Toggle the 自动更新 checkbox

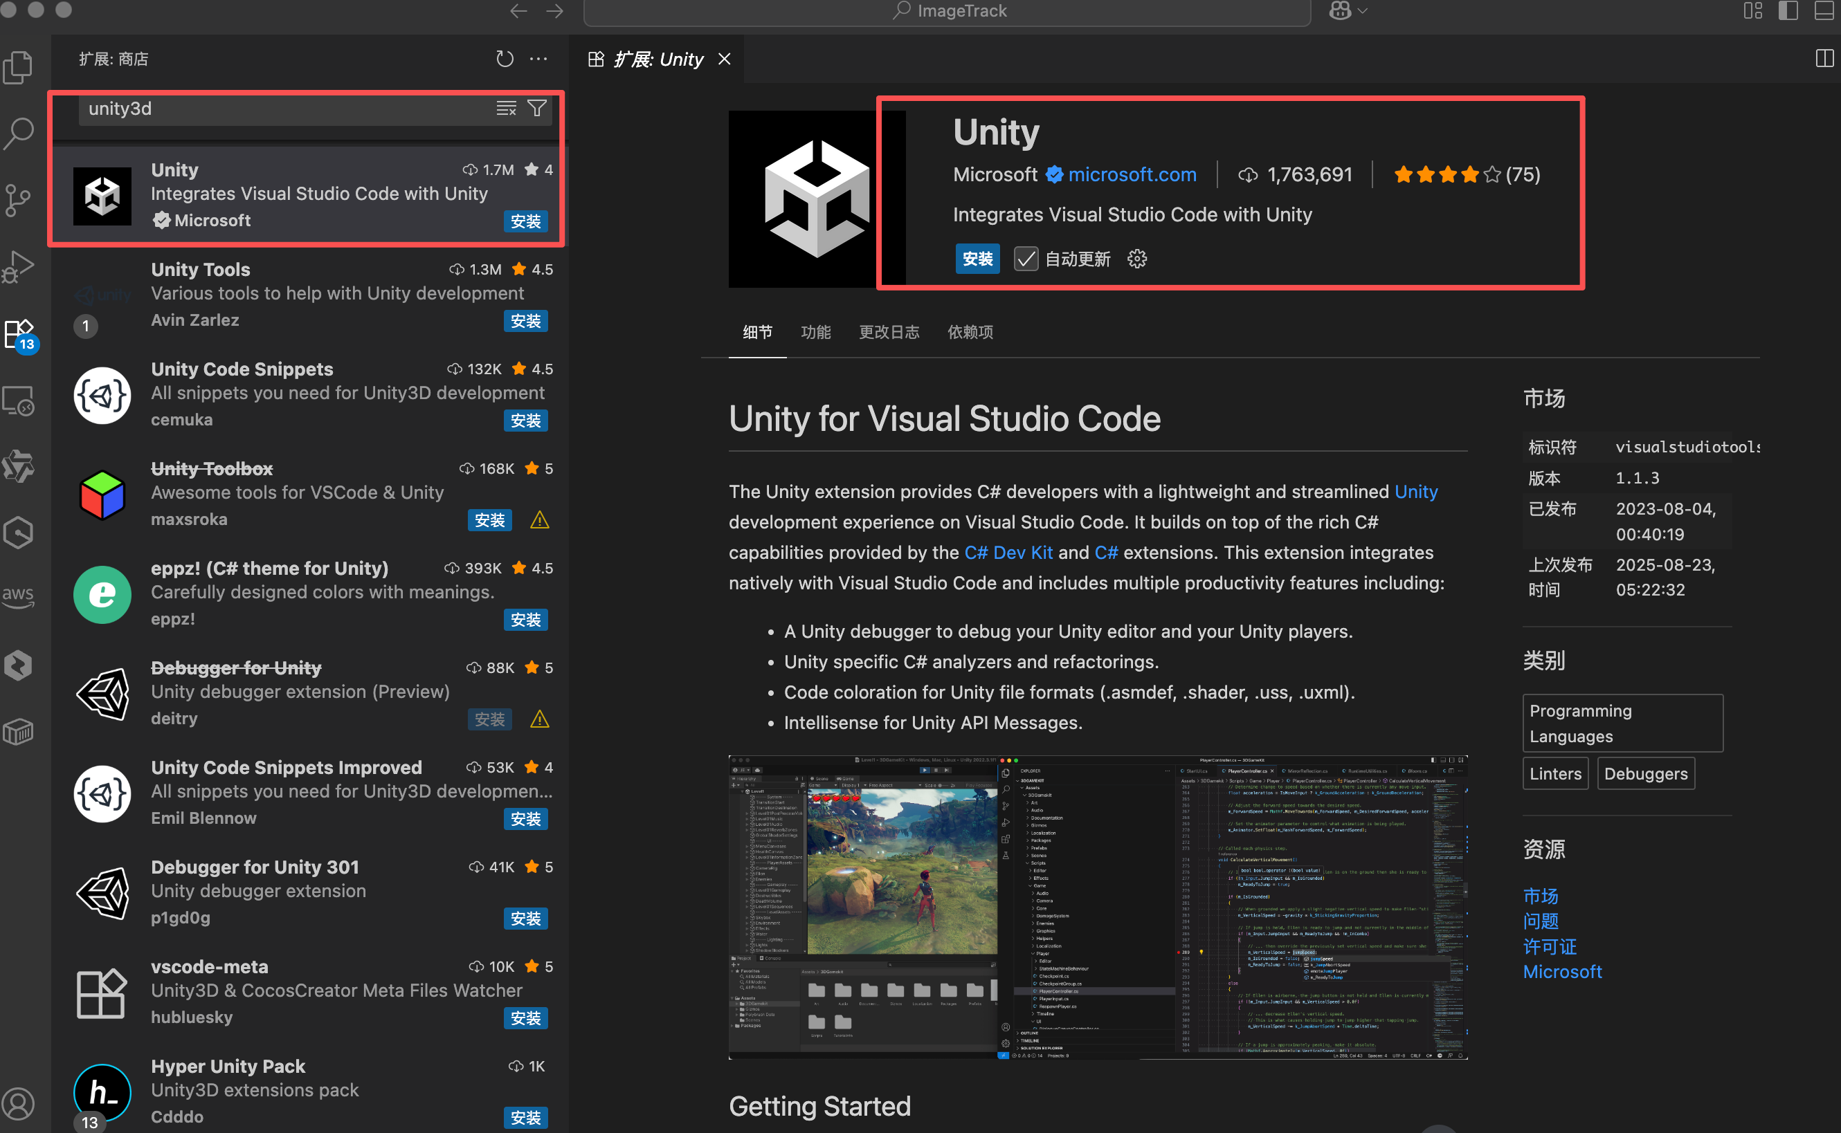pos(1026,259)
